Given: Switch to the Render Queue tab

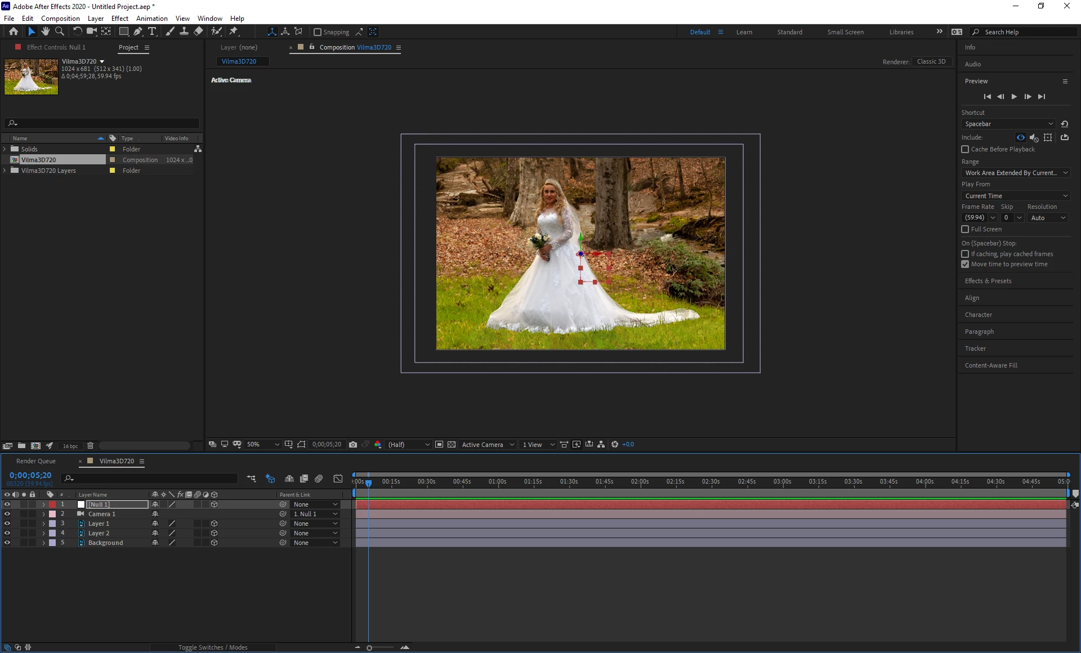Looking at the screenshot, I should pyautogui.click(x=36, y=461).
